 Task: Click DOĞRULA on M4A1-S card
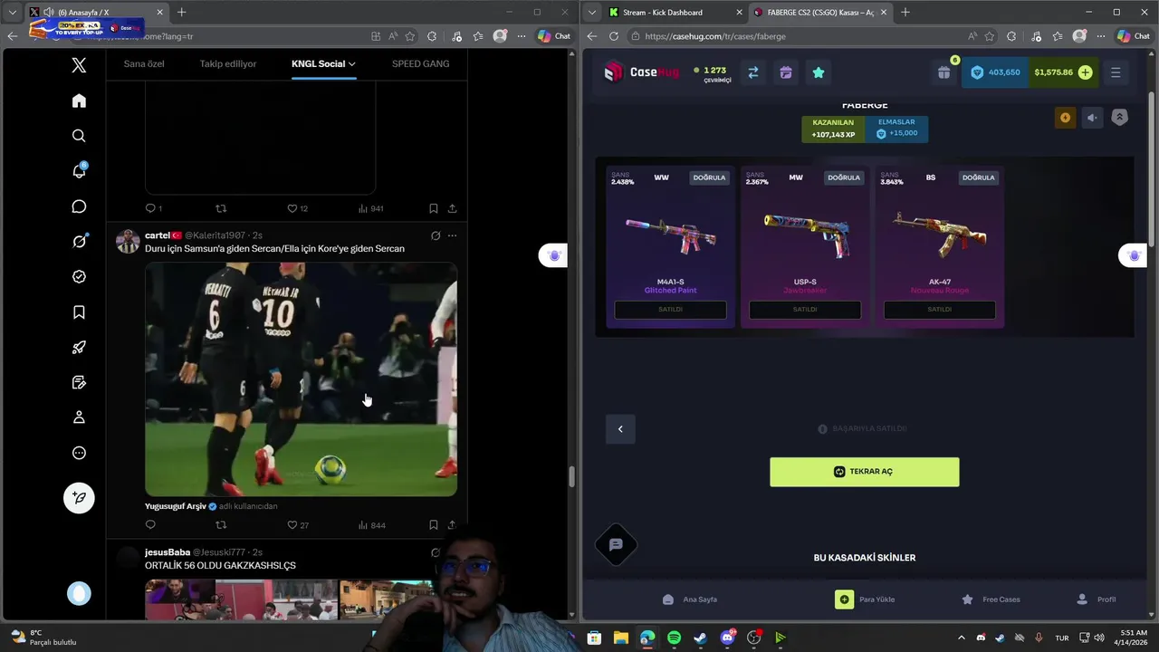tap(709, 177)
